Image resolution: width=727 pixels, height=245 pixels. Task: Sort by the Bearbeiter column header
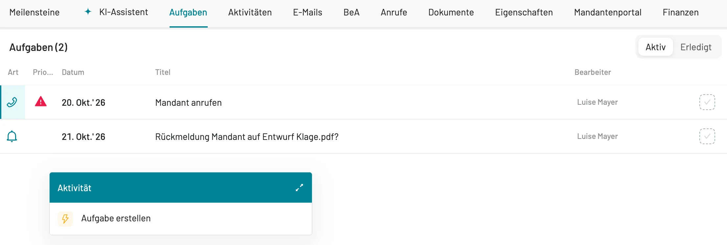coord(593,72)
